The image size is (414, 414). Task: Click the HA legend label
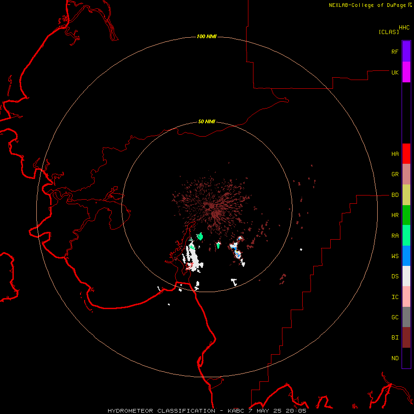click(395, 154)
